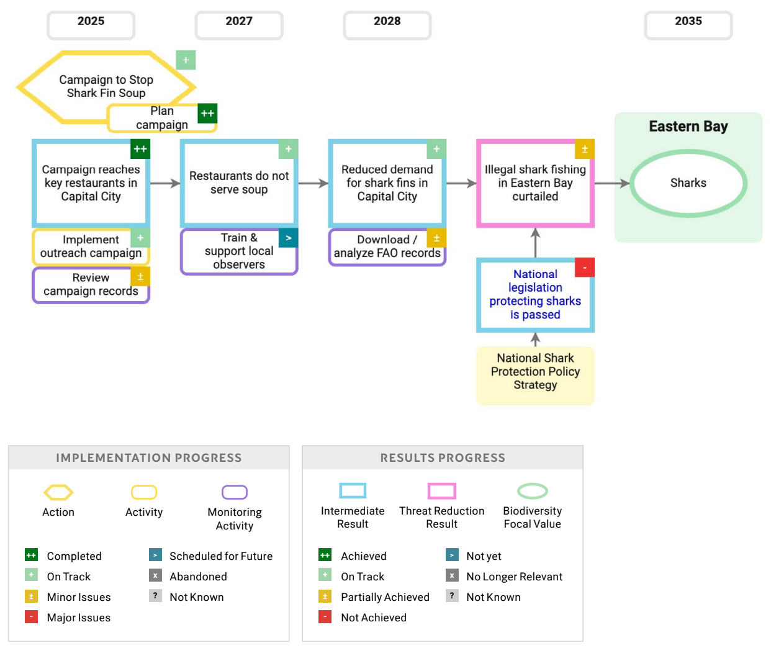Select the Plan campaign activity box
This screenshot has height=653, width=771.
coord(162,118)
